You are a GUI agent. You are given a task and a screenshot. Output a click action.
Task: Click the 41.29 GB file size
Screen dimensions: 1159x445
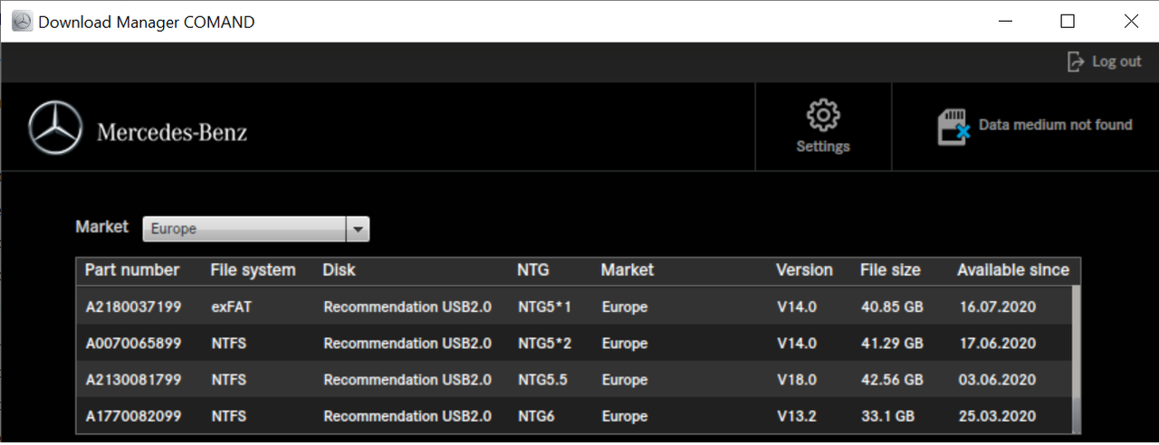pos(892,343)
